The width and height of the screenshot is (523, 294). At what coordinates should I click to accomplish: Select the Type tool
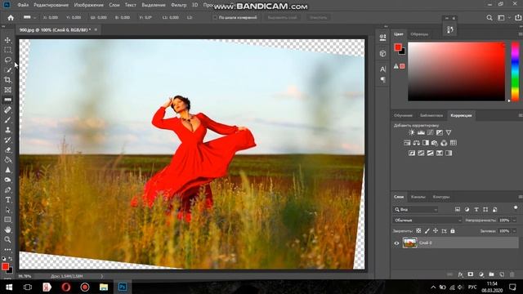point(7,200)
